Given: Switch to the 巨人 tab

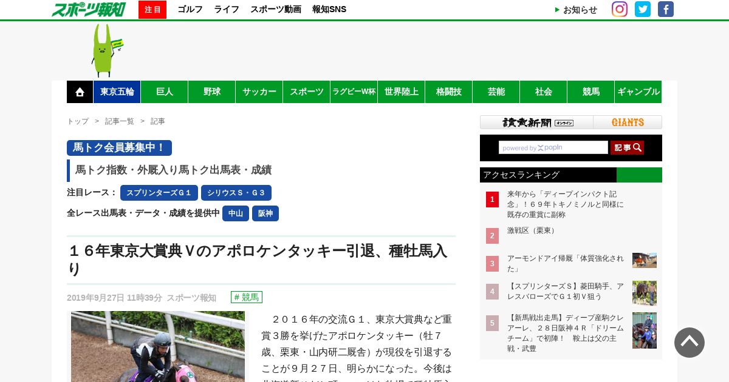Looking at the screenshot, I should (165, 92).
